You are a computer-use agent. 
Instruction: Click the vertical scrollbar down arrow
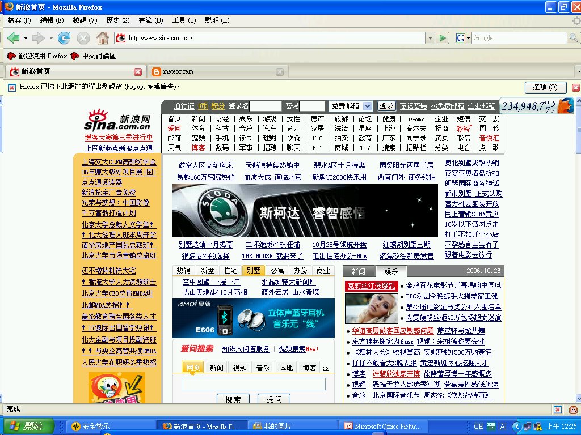click(578, 398)
